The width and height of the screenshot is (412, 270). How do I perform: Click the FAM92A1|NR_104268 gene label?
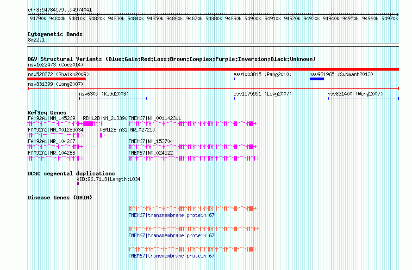click(x=51, y=153)
